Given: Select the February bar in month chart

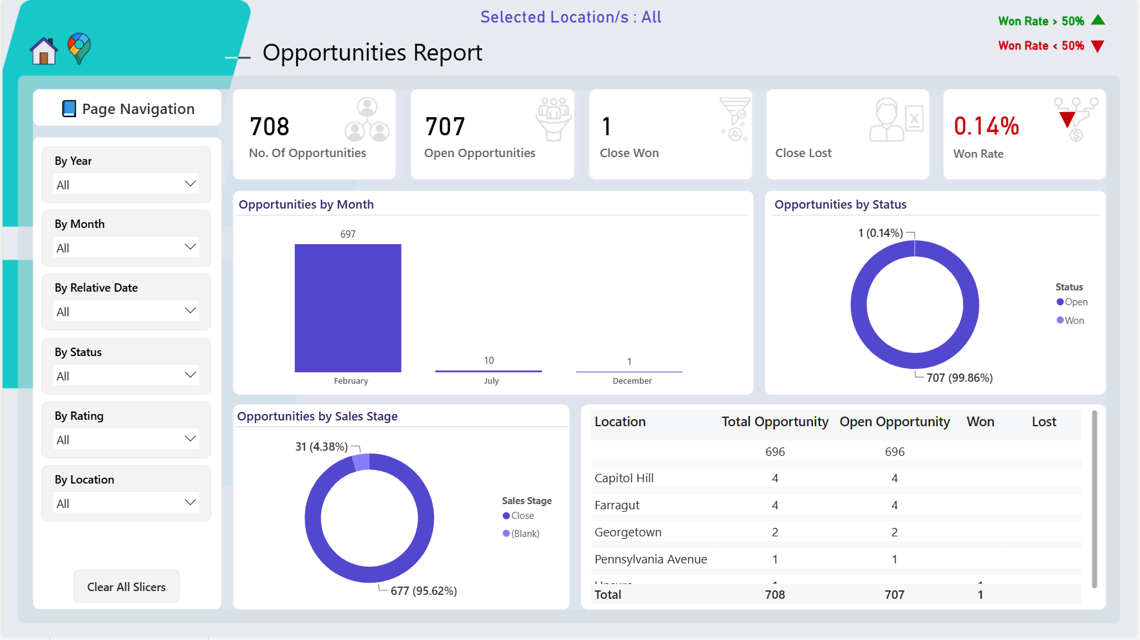Looking at the screenshot, I should point(348,308).
